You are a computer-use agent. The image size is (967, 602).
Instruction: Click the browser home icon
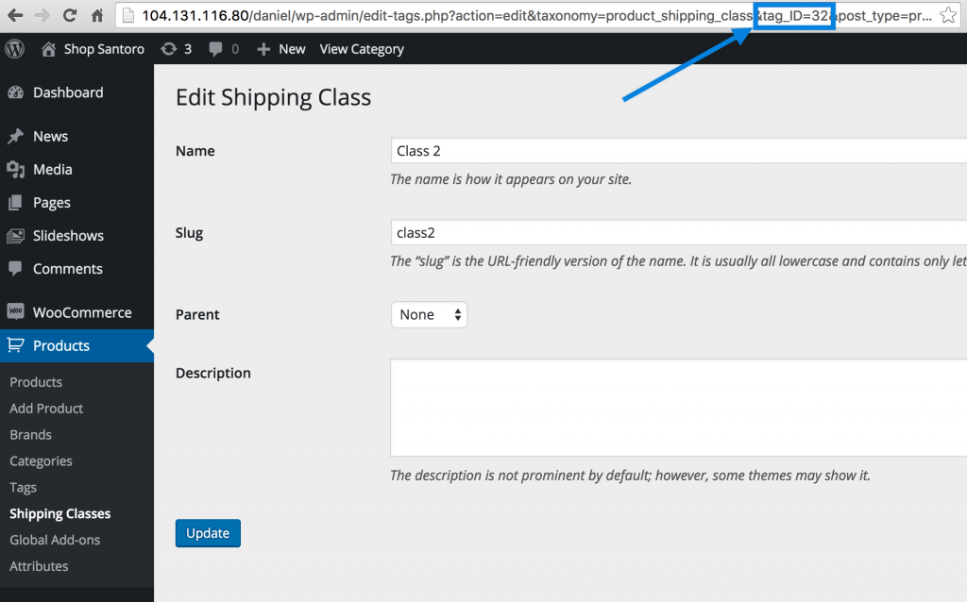pos(97,15)
